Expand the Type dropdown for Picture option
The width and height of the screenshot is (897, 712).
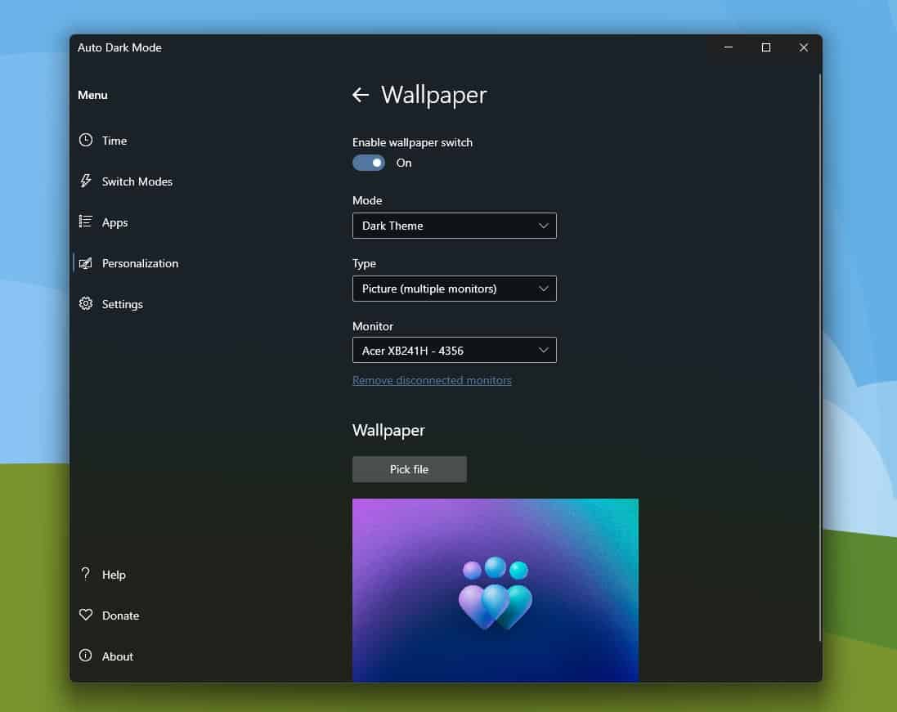point(454,289)
